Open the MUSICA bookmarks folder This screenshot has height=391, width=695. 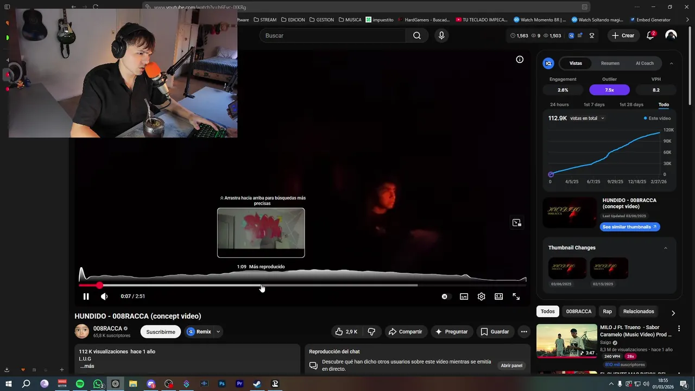349,20
